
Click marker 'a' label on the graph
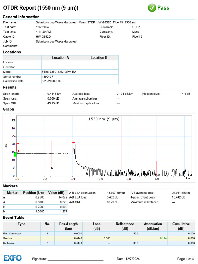[x=52, y=168]
